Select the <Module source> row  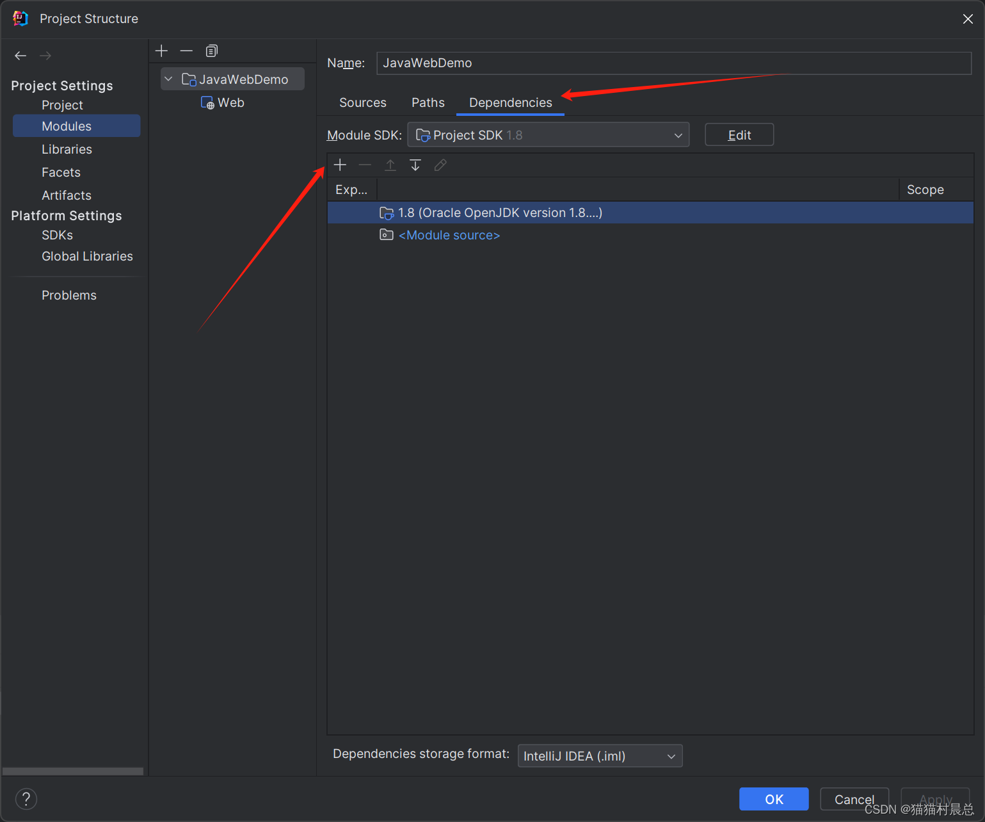(x=650, y=235)
